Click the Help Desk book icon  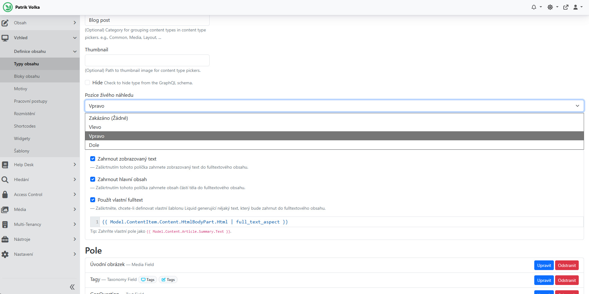click(5, 165)
